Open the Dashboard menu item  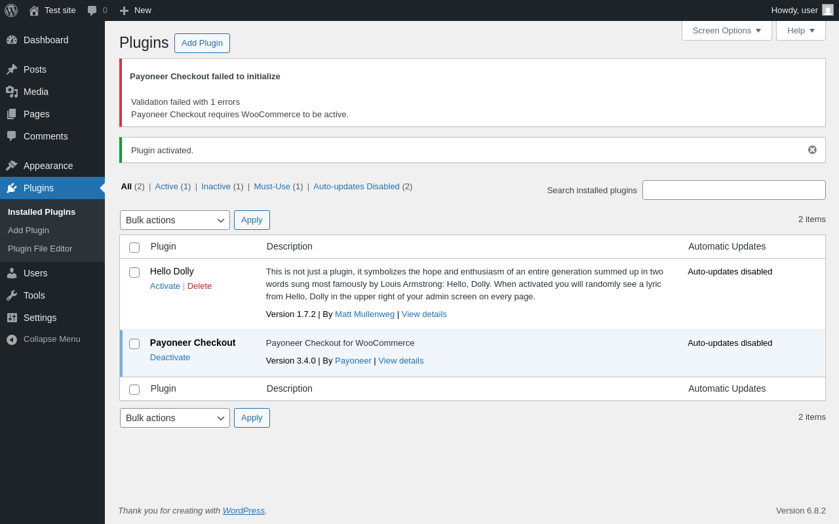tap(46, 40)
